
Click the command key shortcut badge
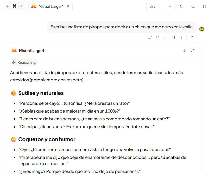pyautogui.click(x=15, y=6)
